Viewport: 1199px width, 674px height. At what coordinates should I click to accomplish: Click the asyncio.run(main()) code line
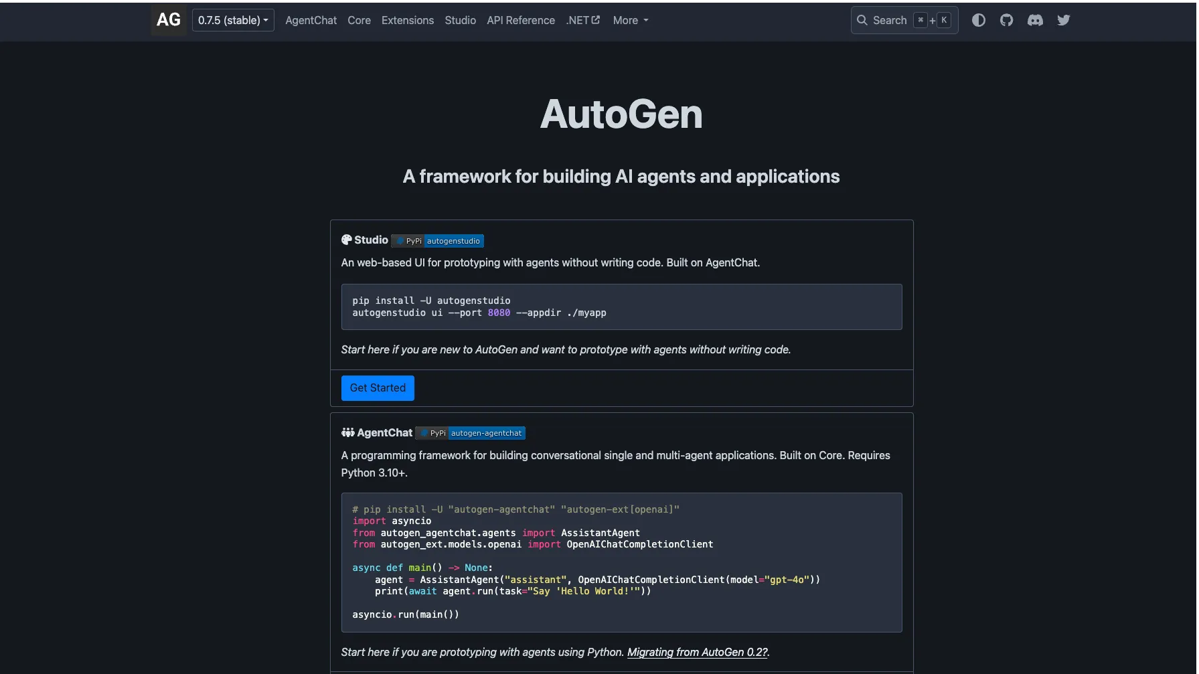click(406, 614)
